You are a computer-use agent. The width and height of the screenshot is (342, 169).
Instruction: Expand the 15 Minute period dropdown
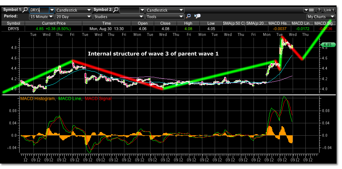pyautogui.click(x=51, y=17)
